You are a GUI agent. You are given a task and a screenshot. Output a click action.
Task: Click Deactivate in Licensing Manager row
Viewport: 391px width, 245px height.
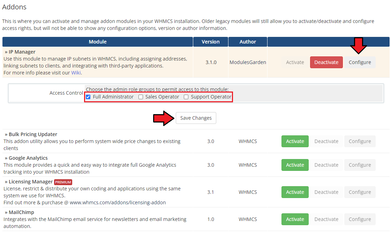click(326, 192)
